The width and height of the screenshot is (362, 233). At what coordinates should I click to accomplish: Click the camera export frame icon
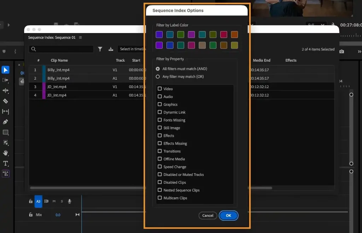(x=341, y=51)
